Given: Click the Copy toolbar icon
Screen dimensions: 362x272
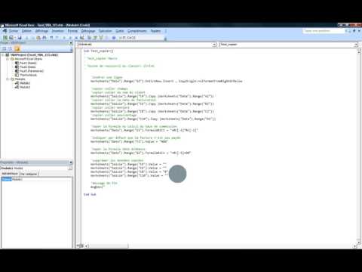Looking at the screenshot, I should (32, 38).
